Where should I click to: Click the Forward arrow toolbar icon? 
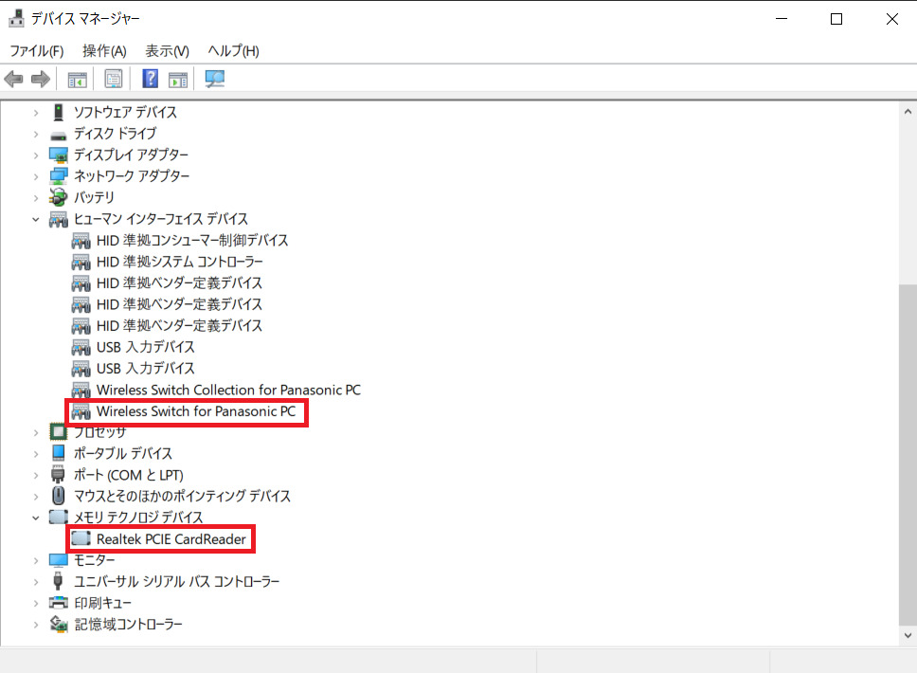(41, 79)
